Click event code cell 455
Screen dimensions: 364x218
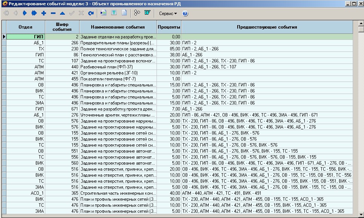(62, 79)
